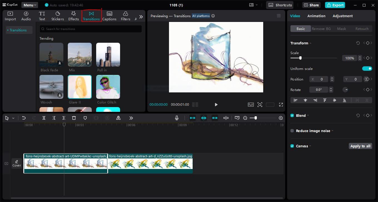Align clip to the top edge
This screenshot has width=378, height=202.
click(325, 100)
